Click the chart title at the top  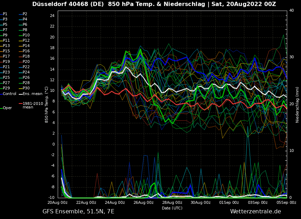pos(154,4)
